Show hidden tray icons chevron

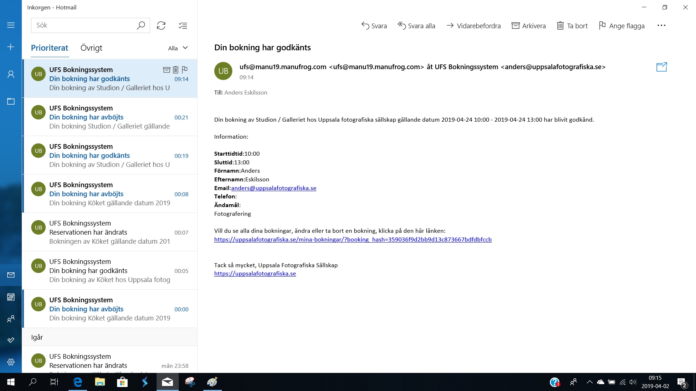[x=589, y=382]
